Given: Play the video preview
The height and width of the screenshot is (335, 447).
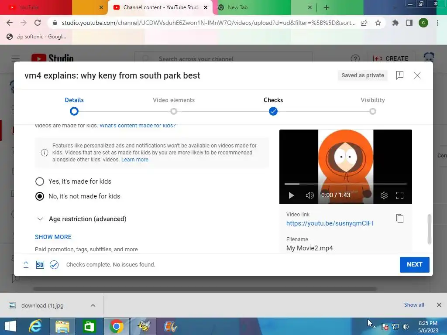Looking at the screenshot, I should [x=291, y=195].
